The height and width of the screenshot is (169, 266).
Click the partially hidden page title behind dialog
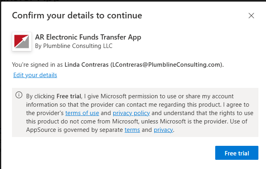pyautogui.click(x=30, y=0)
